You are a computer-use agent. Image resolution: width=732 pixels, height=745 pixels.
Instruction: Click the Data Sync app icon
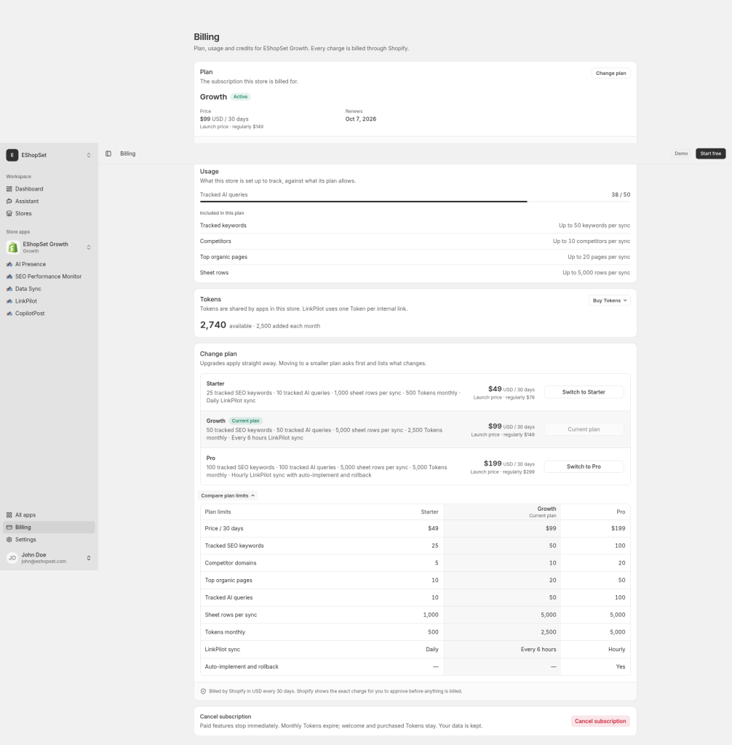click(9, 289)
